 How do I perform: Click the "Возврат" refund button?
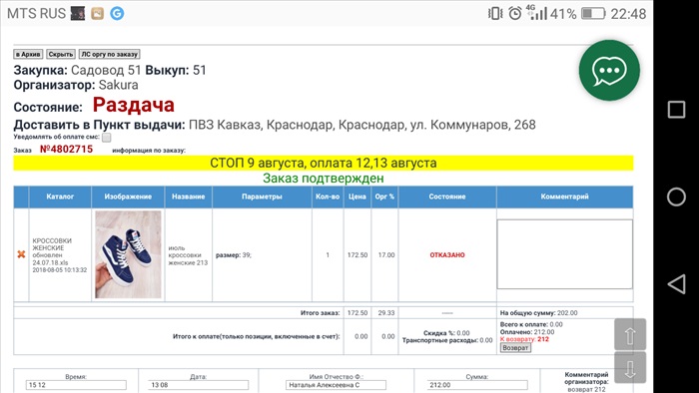click(x=515, y=348)
